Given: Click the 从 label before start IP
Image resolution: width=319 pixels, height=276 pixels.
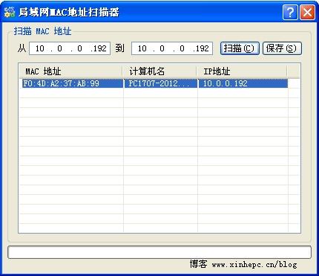Looking at the screenshot, I should [22, 48].
